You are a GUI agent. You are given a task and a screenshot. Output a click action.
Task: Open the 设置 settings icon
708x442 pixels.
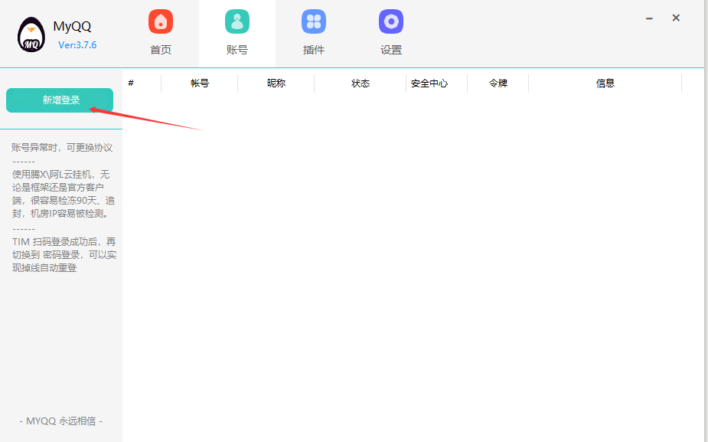[x=391, y=21]
